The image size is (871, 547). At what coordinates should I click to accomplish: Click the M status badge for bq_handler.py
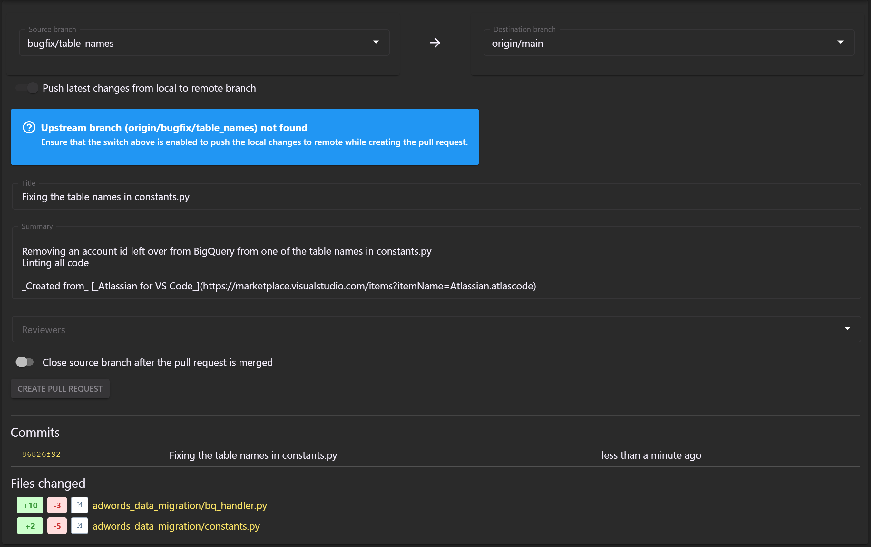(x=80, y=505)
